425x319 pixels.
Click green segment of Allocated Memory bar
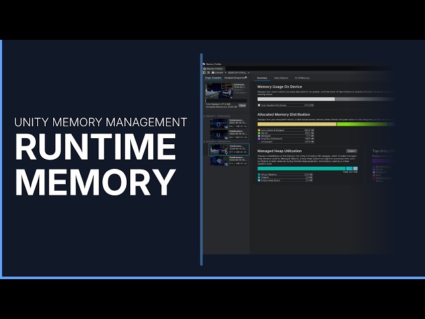point(363,124)
